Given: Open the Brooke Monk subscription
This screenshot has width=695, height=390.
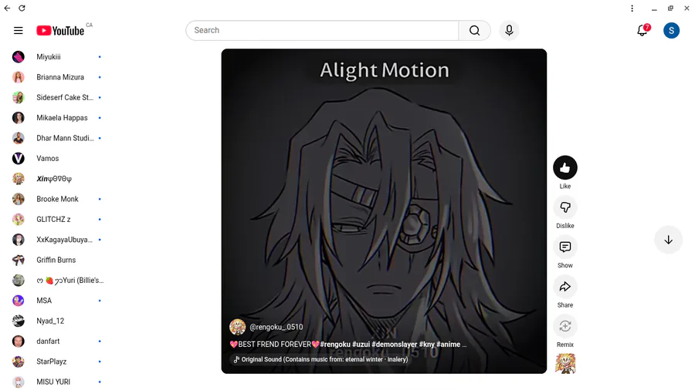Looking at the screenshot, I should click(x=58, y=199).
